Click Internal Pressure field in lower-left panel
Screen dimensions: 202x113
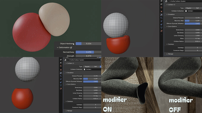click(x=92, y=76)
